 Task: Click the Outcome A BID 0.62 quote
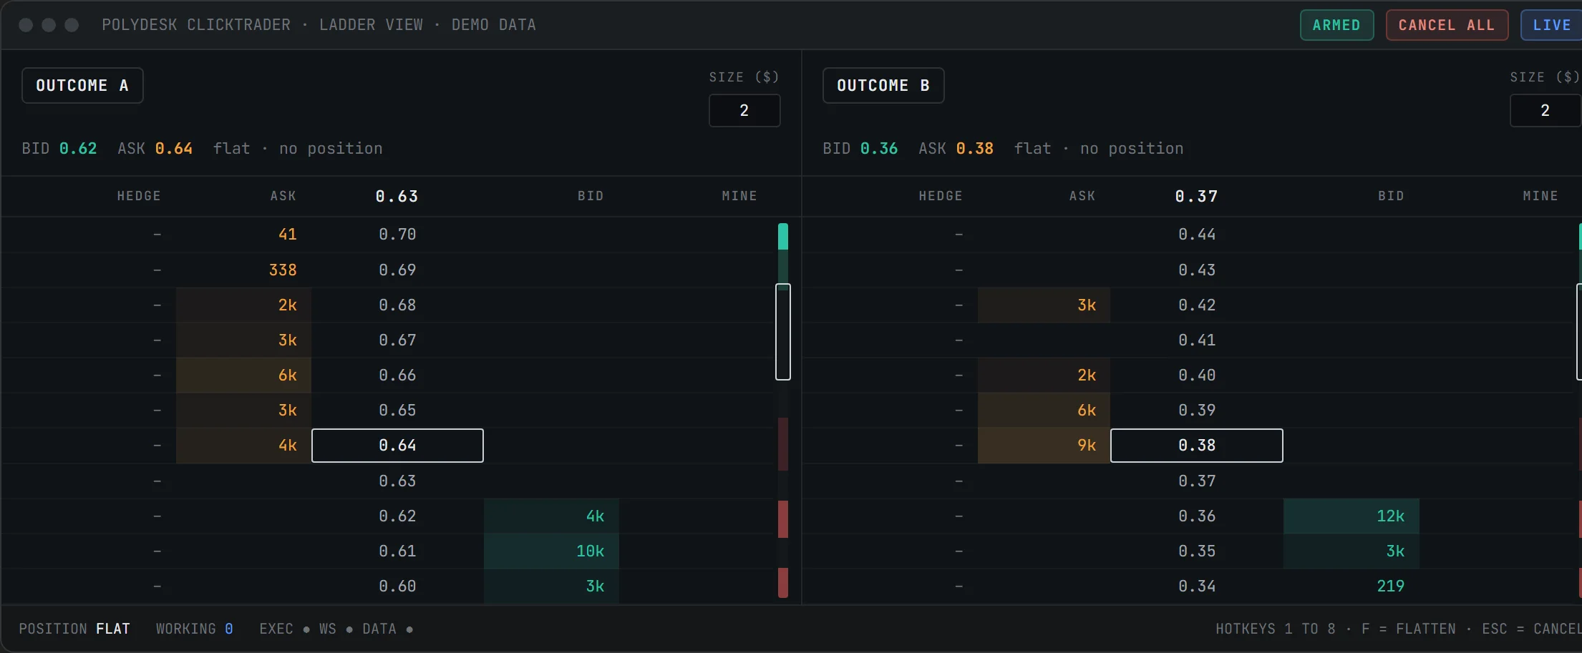(x=59, y=149)
